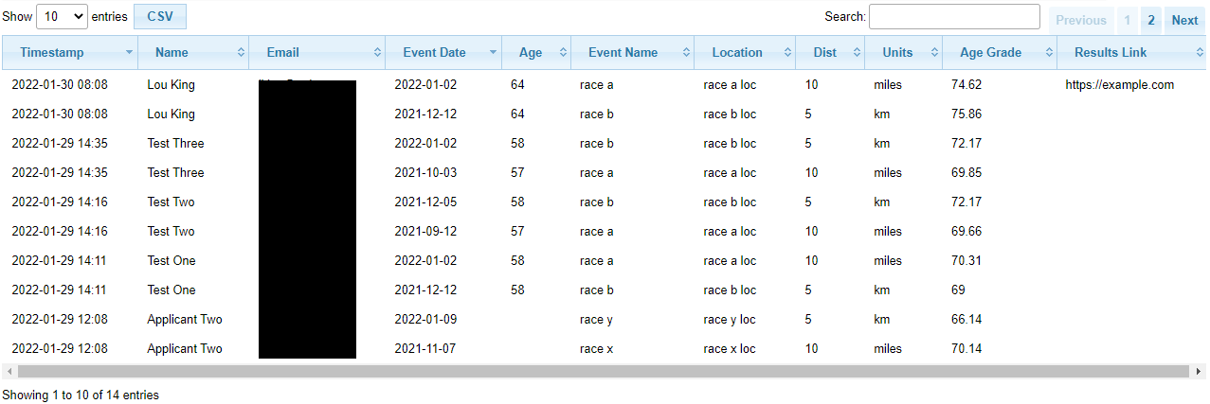Click event date 2021-10-03
Screen dimensions: 1210x404
[x=425, y=173]
